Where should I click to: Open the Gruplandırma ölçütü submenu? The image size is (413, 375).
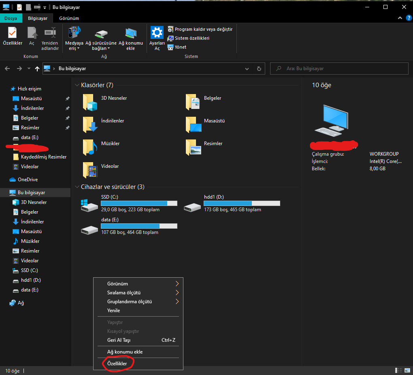[x=138, y=302]
